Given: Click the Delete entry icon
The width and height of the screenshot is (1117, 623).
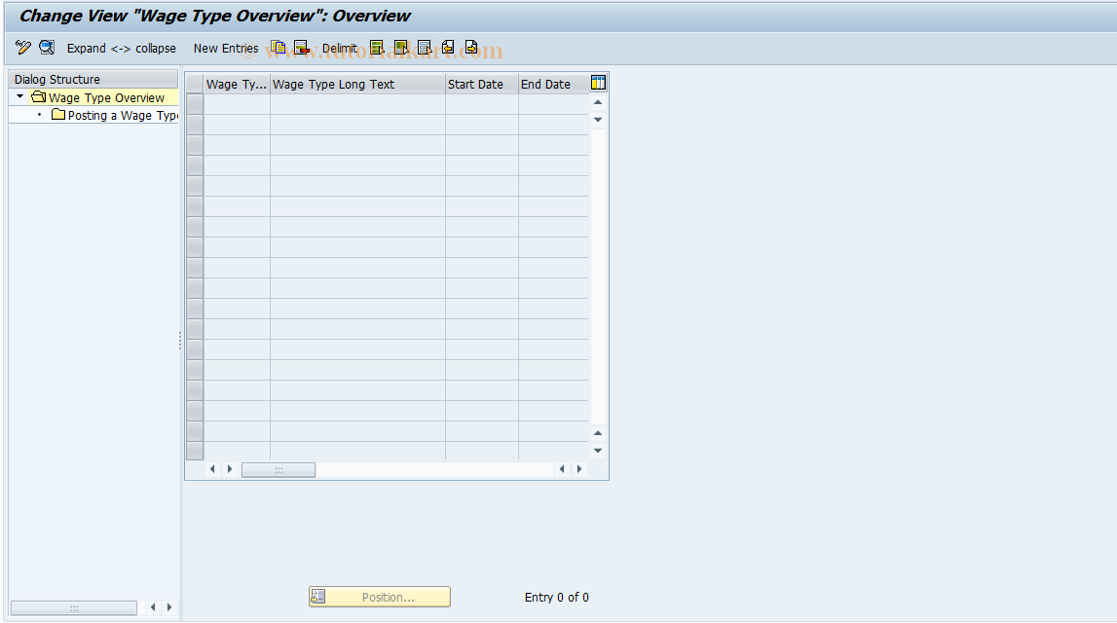Looking at the screenshot, I should click(x=301, y=48).
